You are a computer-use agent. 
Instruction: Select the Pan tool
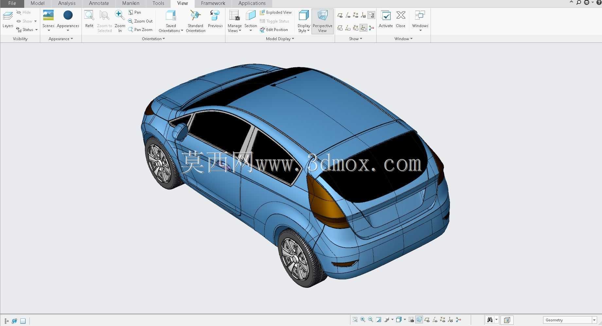(135, 12)
